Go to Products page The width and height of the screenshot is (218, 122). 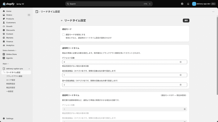click(10, 19)
